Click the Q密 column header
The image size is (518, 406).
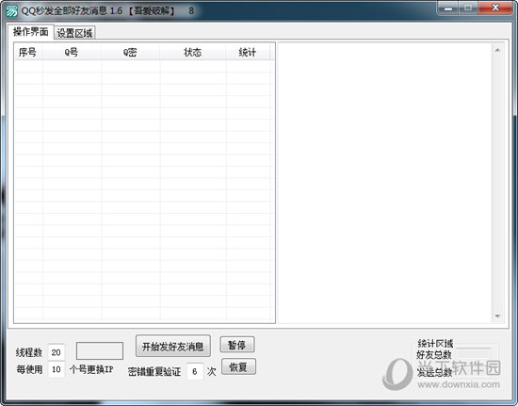click(x=130, y=52)
